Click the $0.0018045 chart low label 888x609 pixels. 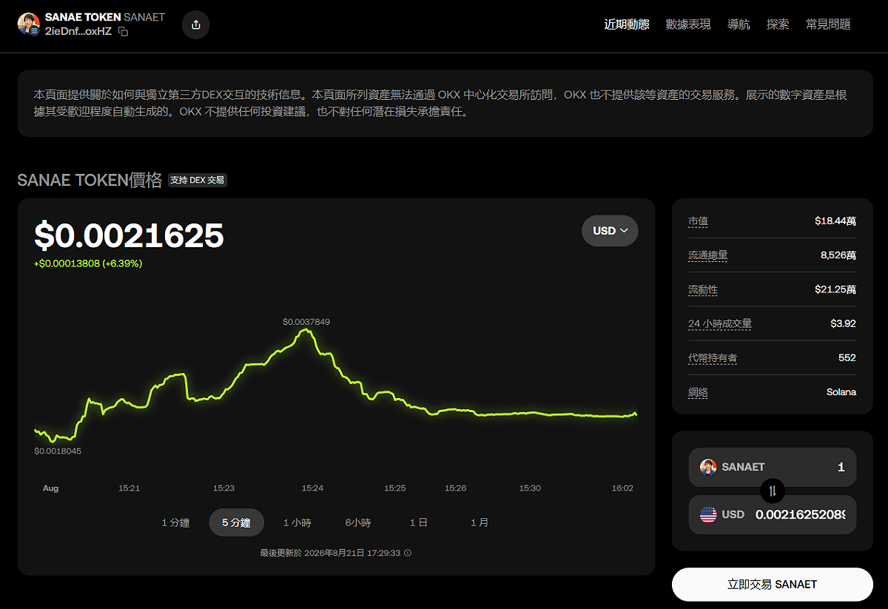(58, 451)
